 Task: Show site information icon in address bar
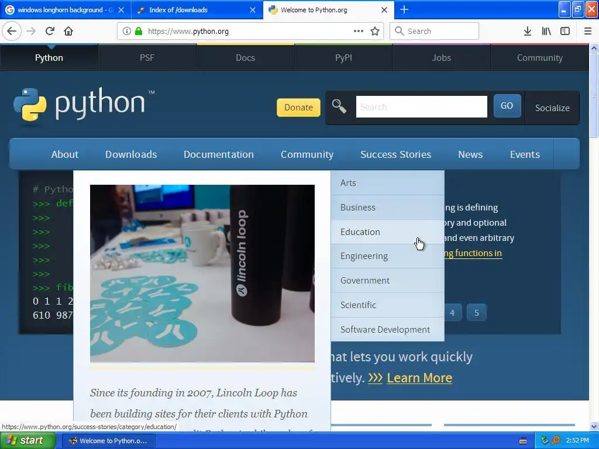(126, 32)
